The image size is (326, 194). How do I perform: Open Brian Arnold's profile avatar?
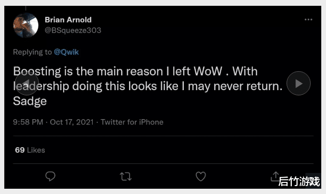(x=26, y=25)
